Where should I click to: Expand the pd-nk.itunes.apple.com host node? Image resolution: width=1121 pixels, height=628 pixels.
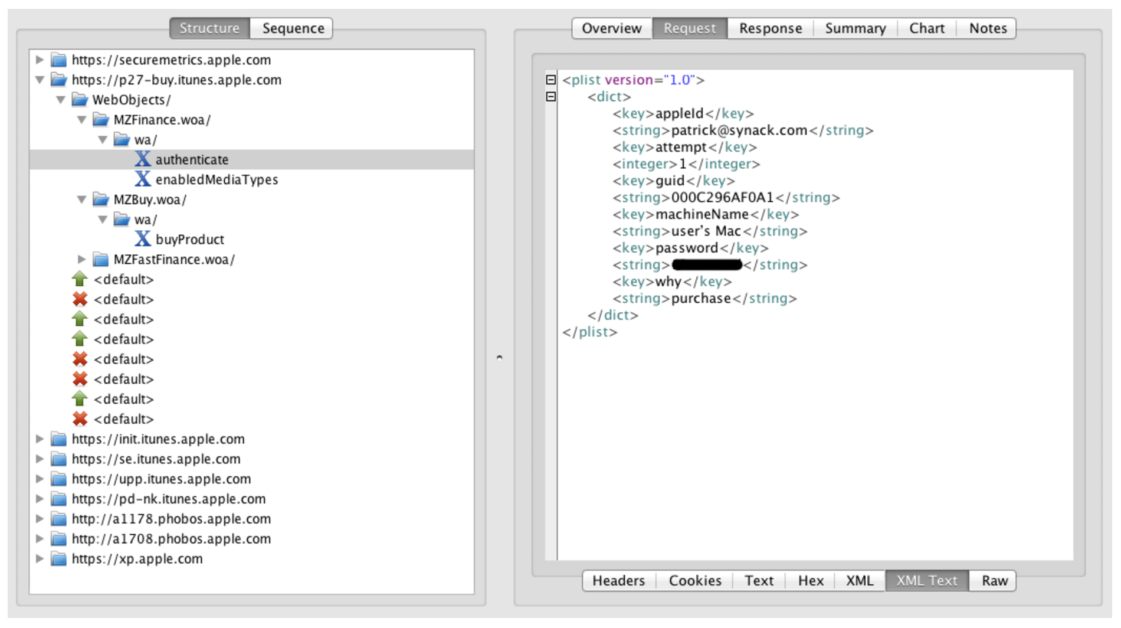coord(40,499)
